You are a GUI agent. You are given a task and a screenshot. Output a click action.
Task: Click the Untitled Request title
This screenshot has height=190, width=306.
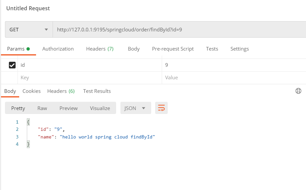coord(28,8)
